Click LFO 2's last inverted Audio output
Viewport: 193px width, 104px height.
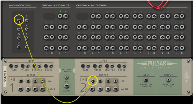tap(115, 89)
